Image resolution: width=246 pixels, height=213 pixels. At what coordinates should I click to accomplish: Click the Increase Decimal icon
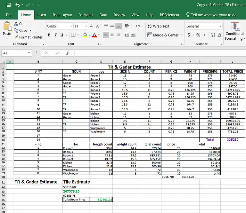(x=213, y=35)
